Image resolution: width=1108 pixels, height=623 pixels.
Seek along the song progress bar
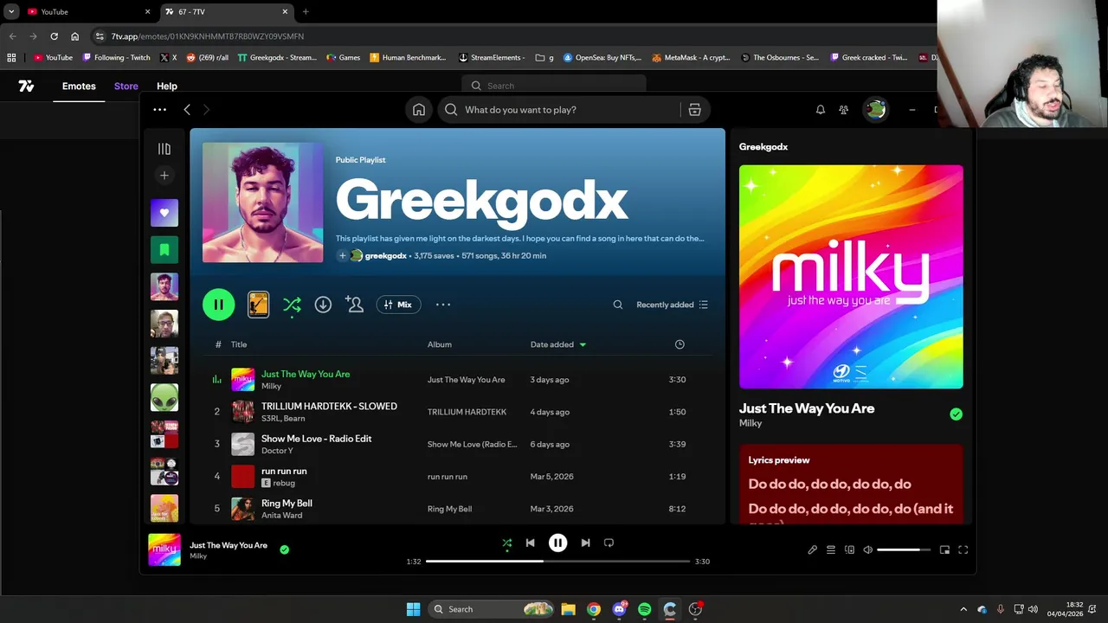[557, 562]
